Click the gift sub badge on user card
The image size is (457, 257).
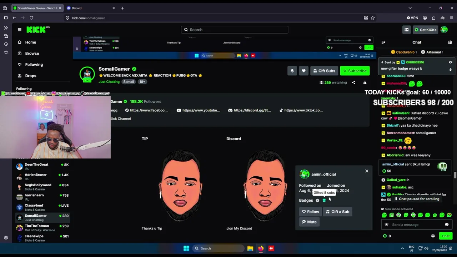pyautogui.click(x=324, y=200)
